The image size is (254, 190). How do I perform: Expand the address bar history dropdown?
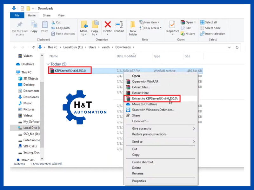tap(230, 47)
